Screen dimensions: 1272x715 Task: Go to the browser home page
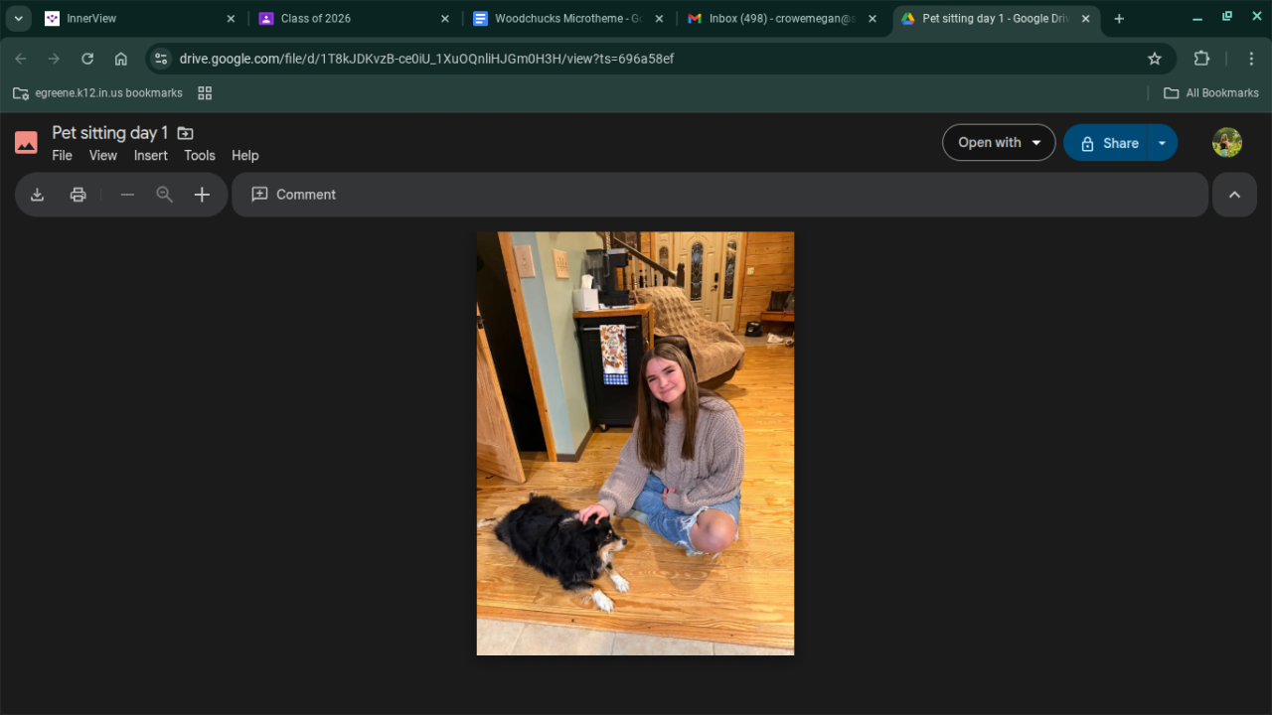click(121, 59)
